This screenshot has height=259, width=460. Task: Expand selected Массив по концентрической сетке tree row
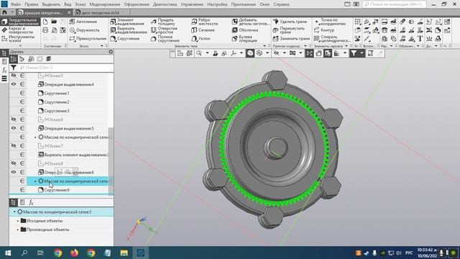35,181
